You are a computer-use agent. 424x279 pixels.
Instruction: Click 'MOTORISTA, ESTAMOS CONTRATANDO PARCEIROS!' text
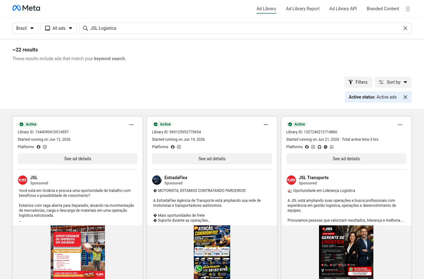[202, 191]
